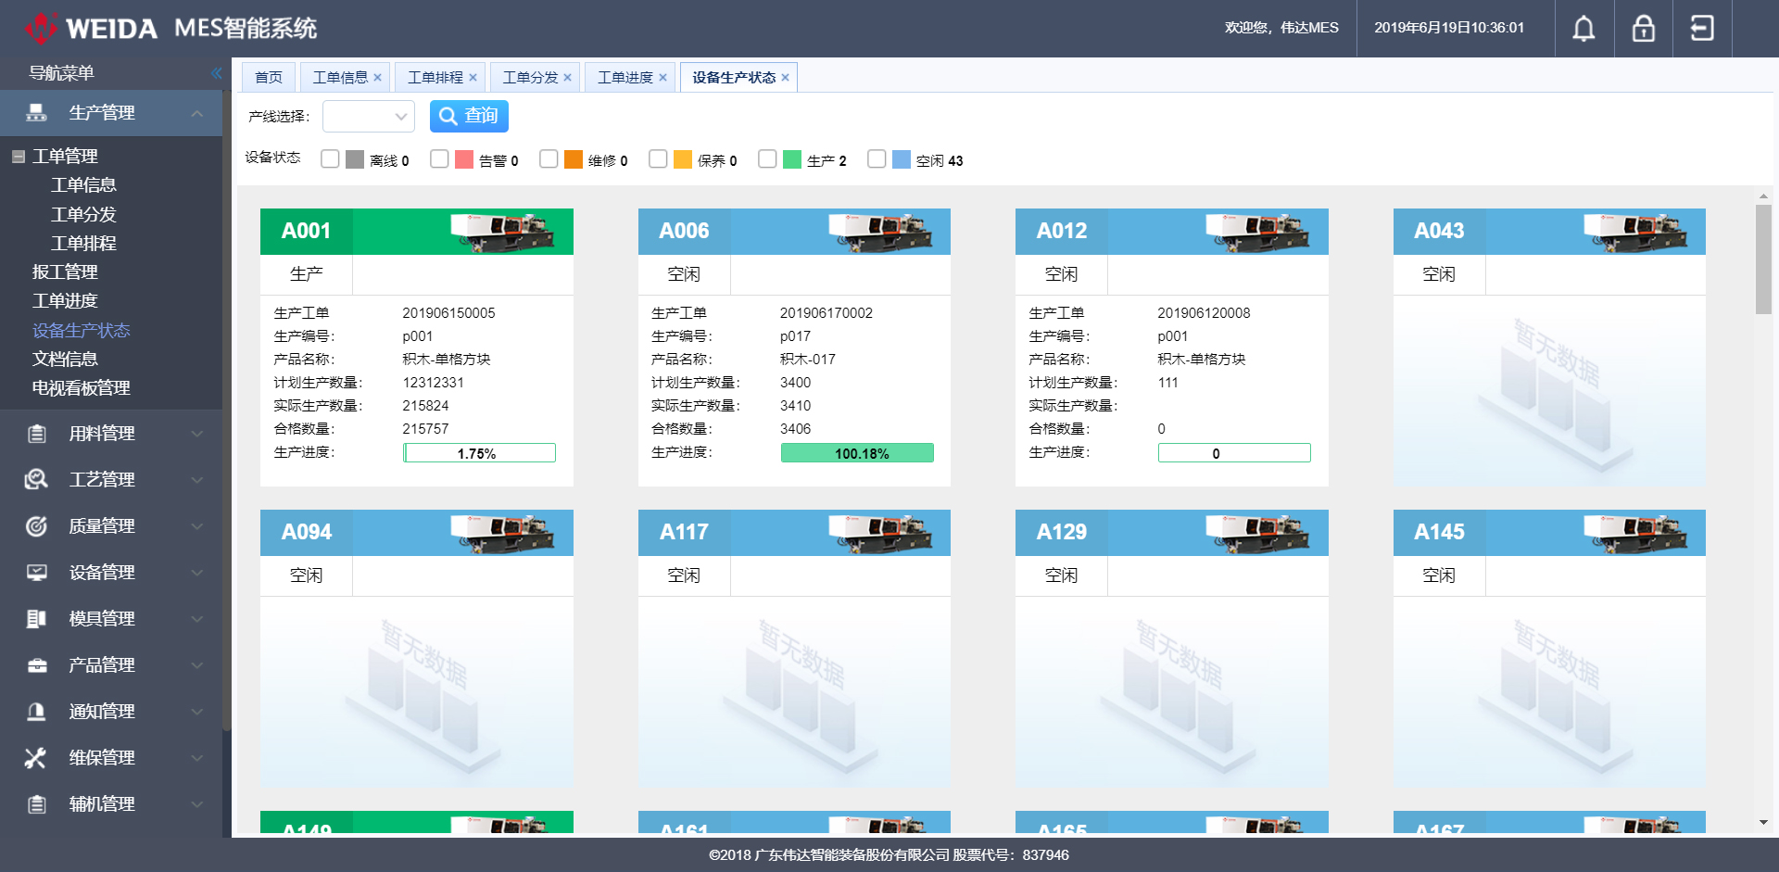Toggle the 空闲 status checkbox
The width and height of the screenshot is (1779, 872).
(877, 159)
